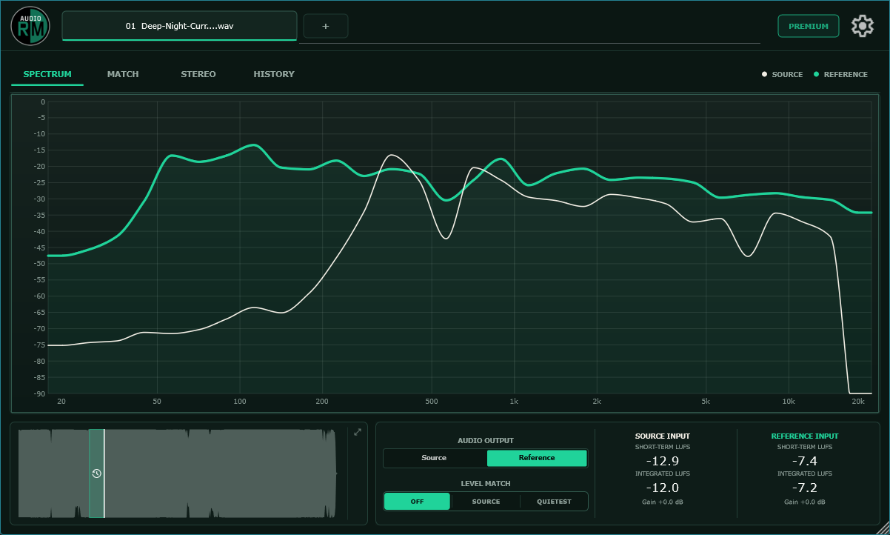This screenshot has width=890, height=535.
Task: Add a new track with plus button
Action: point(326,26)
